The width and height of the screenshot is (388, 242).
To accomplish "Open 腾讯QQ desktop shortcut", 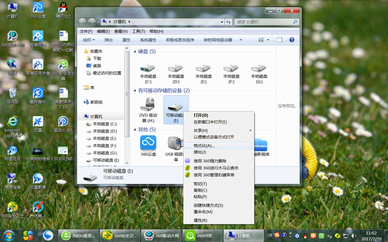I will [63, 11].
